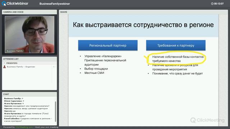Screen dimensions: 230x129
Task: Click the clock icon beside the timer
Action: click(x=212, y=4)
